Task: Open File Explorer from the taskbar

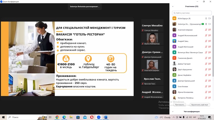Action: [x=71, y=117]
